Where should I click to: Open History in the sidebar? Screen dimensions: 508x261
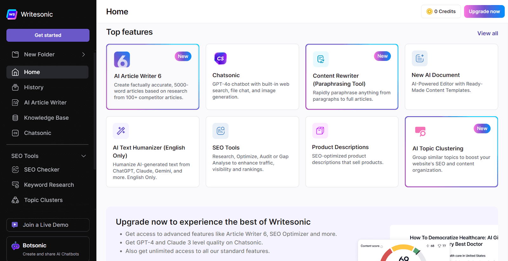coord(47,87)
